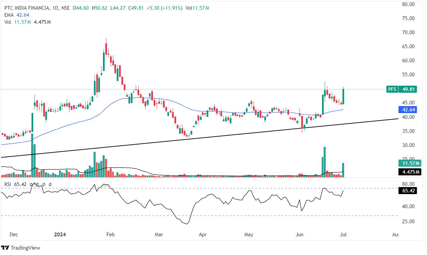This screenshot has height=255, width=427.
Task: Click the black 4.475M volume average label
Action: pyautogui.click(x=409, y=172)
